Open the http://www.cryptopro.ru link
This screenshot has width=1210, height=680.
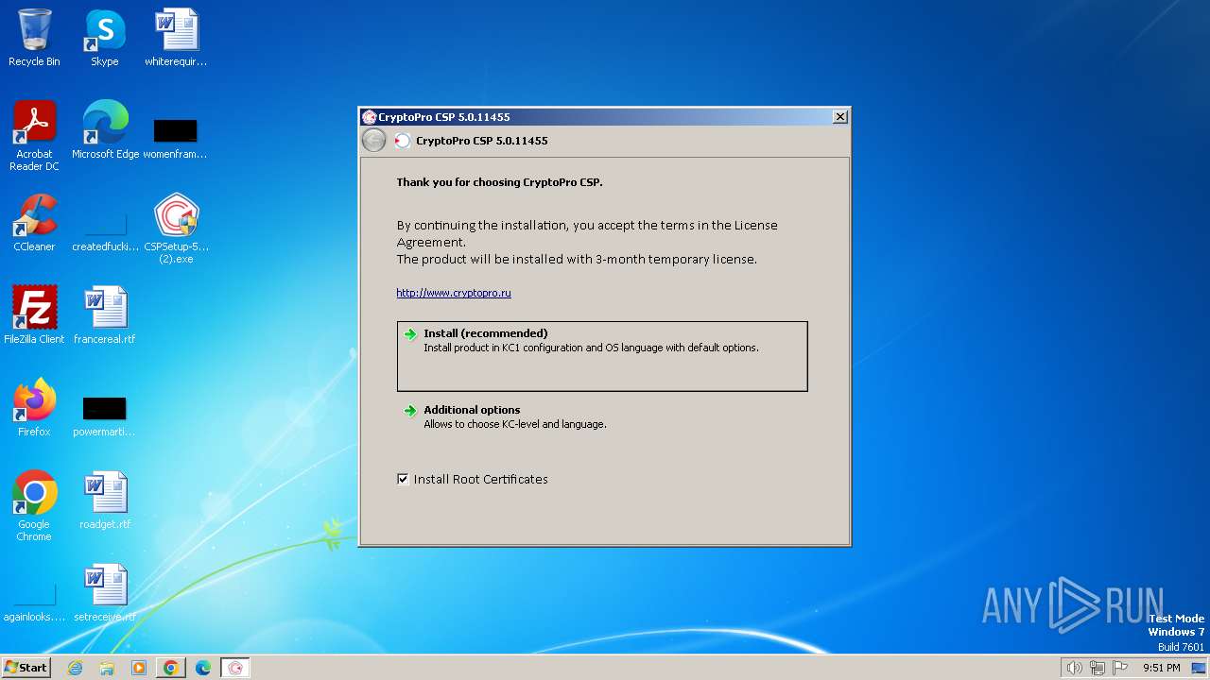click(x=454, y=293)
